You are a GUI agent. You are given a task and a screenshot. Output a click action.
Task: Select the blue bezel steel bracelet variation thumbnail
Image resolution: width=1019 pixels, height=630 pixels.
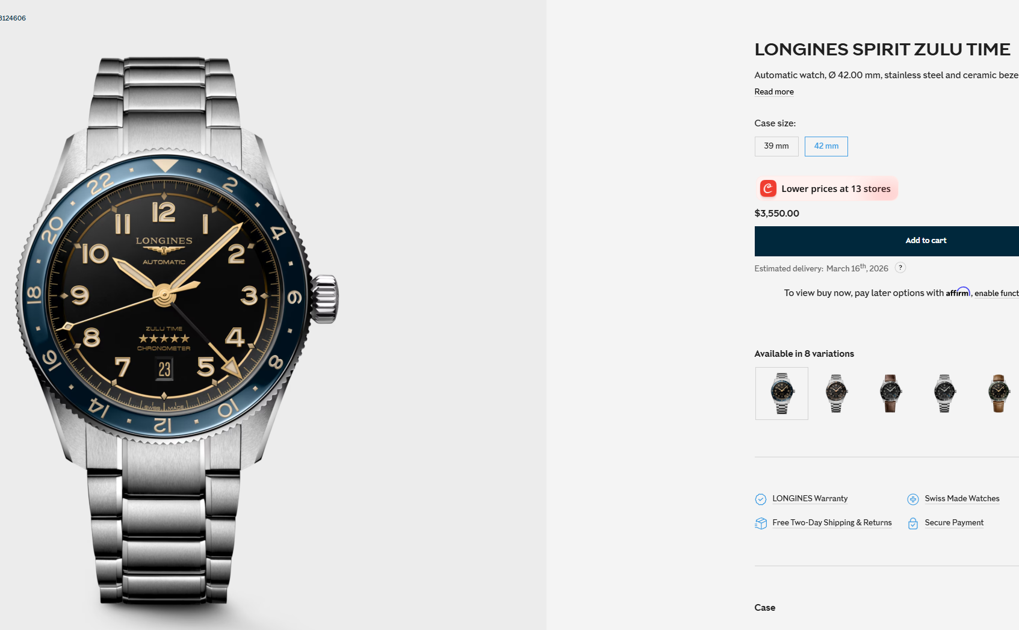(x=782, y=394)
